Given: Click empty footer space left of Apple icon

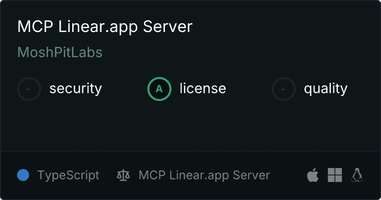Looking at the screenshot, I should click(x=288, y=175).
